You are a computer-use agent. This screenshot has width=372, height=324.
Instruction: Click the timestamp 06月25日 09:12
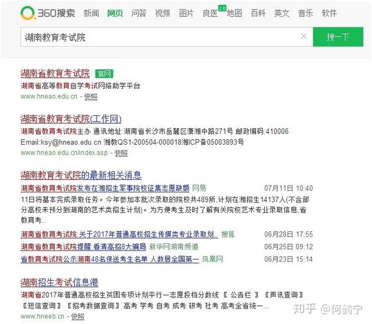(x=288, y=247)
